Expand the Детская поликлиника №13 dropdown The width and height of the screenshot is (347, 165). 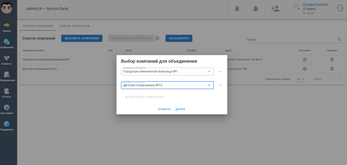(x=209, y=86)
